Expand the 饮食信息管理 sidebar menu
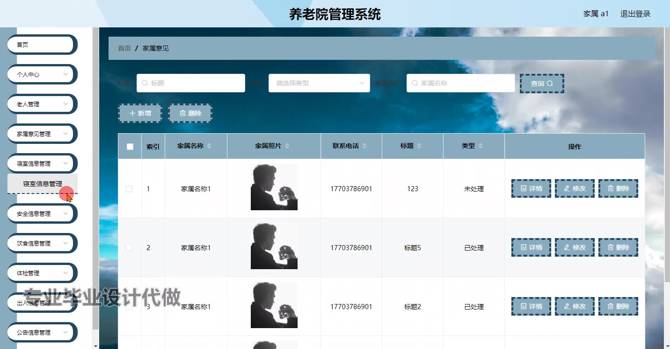The width and height of the screenshot is (670, 349). 41,243
